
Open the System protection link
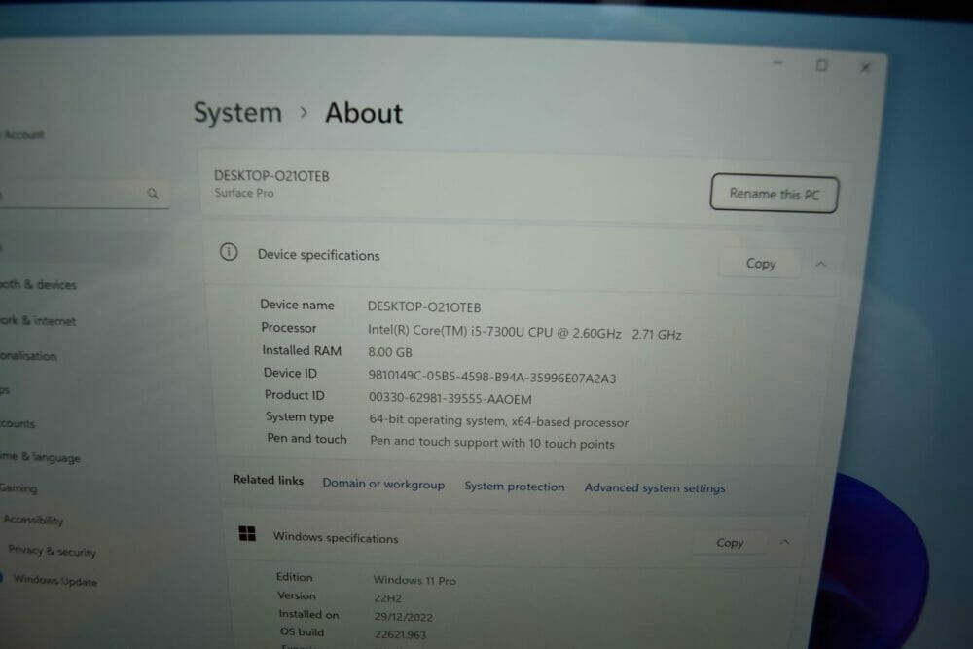coord(515,487)
